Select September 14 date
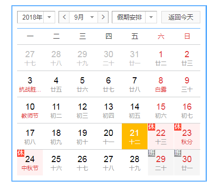This screenshot has width=207, height=184. [x=135, y=110]
